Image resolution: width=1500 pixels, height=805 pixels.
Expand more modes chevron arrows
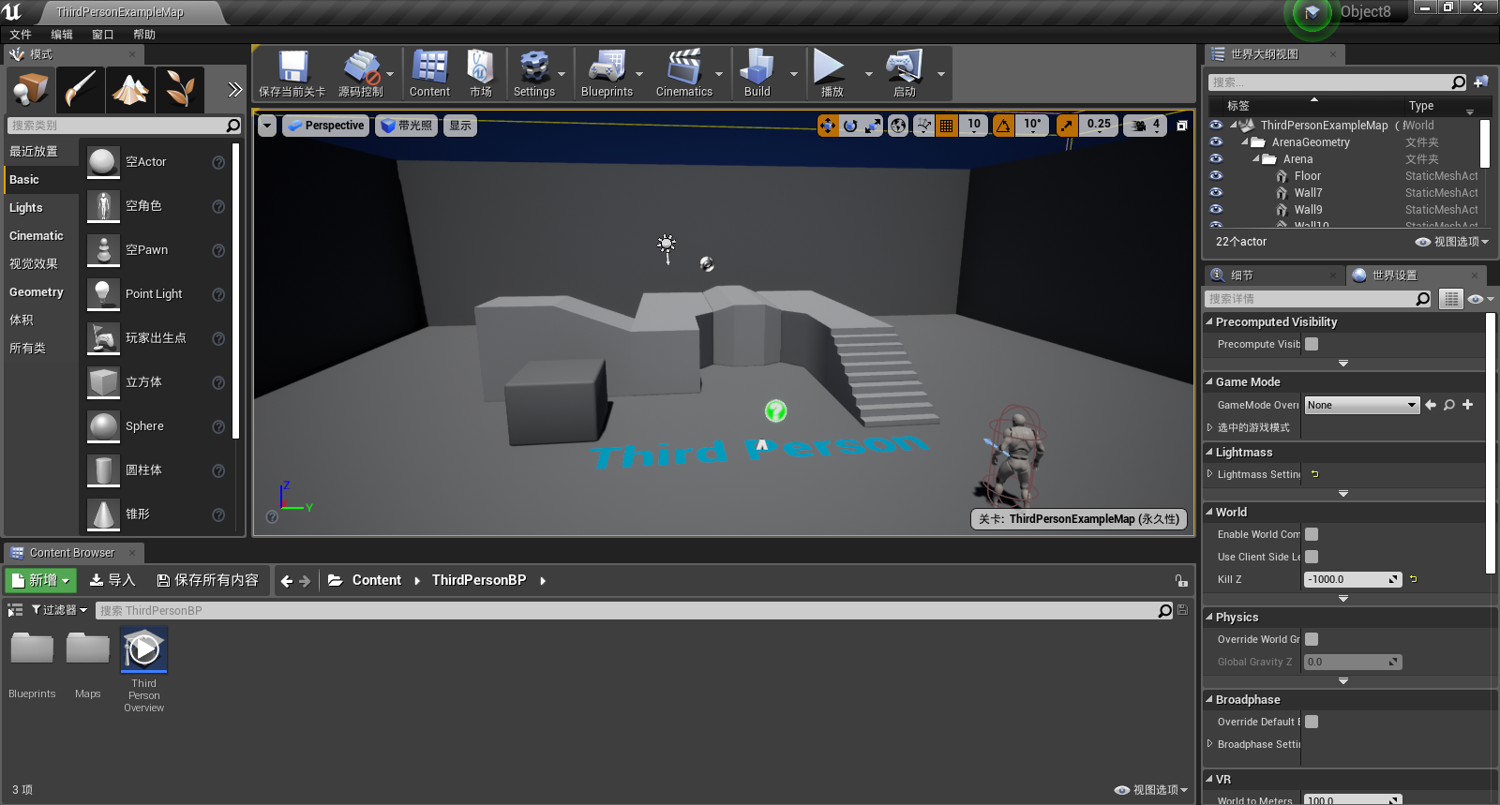click(x=235, y=90)
